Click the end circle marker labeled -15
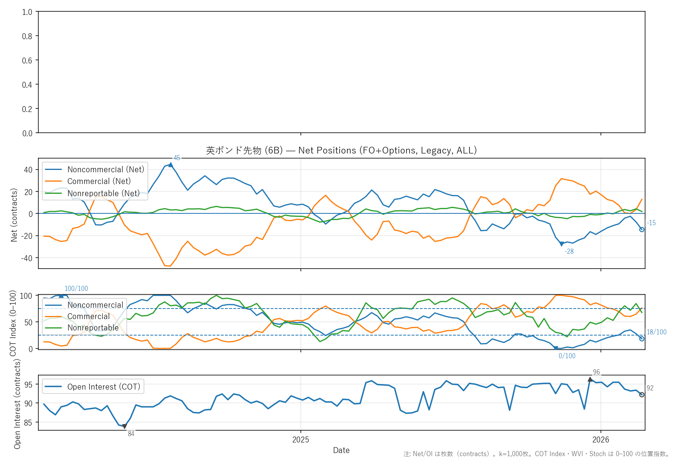 pos(642,229)
